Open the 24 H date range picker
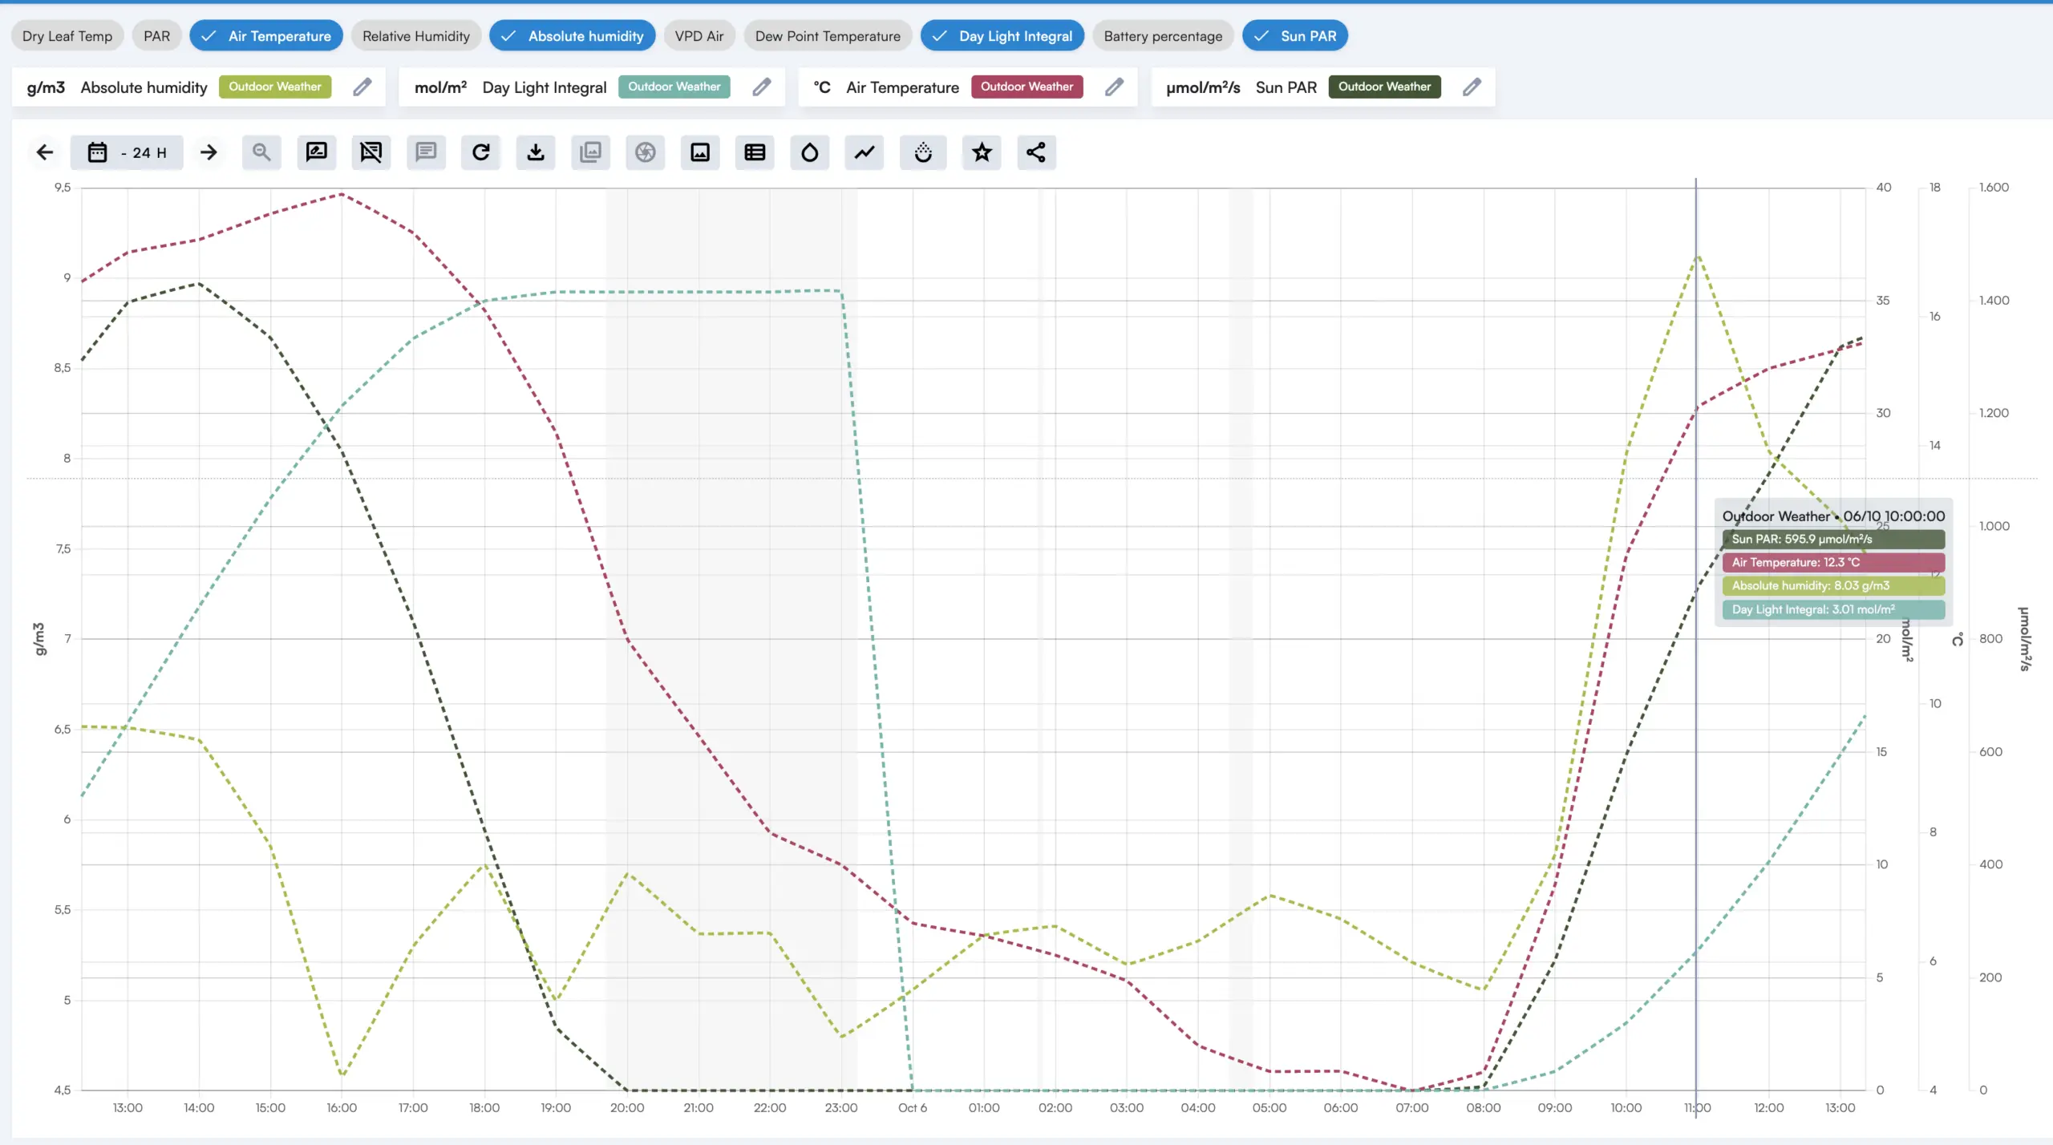The height and width of the screenshot is (1145, 2053). [127, 152]
